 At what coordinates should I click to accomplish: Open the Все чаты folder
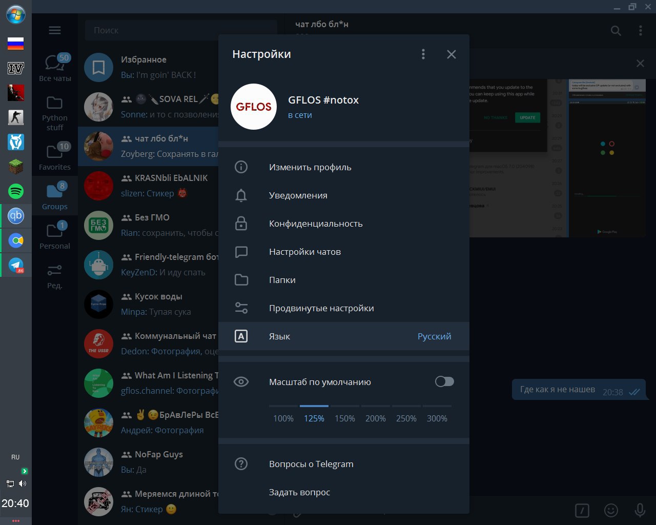pyautogui.click(x=55, y=68)
